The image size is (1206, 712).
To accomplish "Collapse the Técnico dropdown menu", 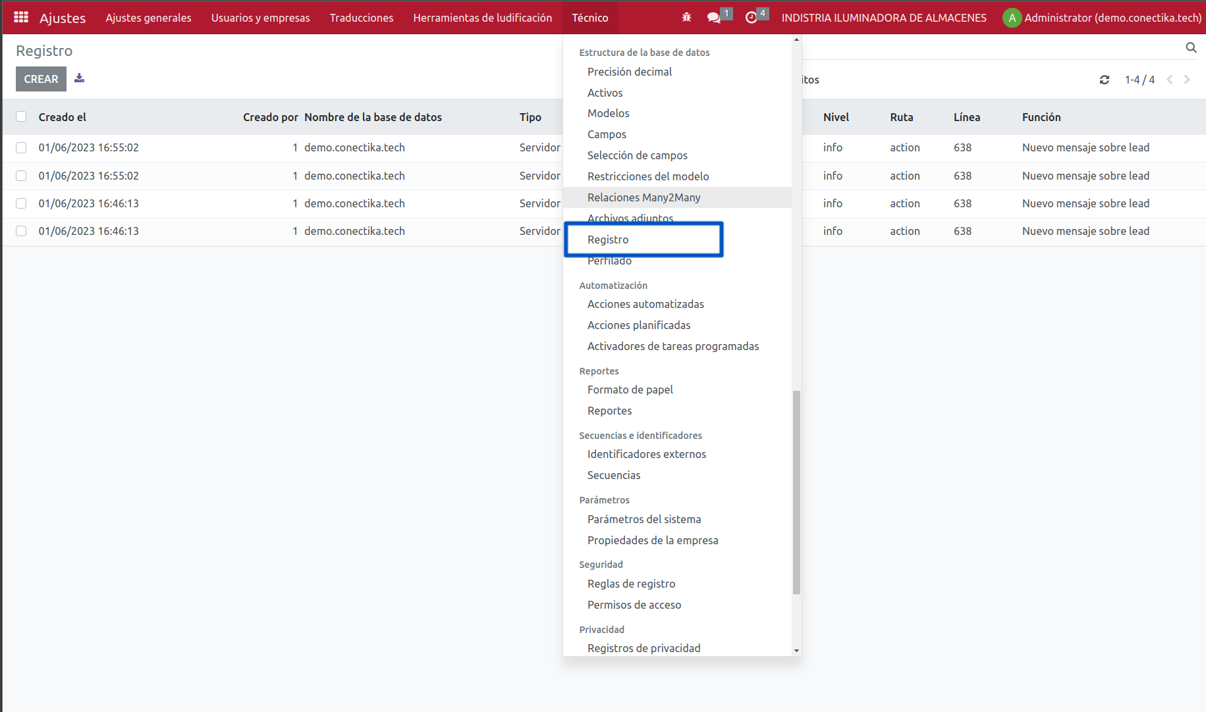I will tap(589, 17).
